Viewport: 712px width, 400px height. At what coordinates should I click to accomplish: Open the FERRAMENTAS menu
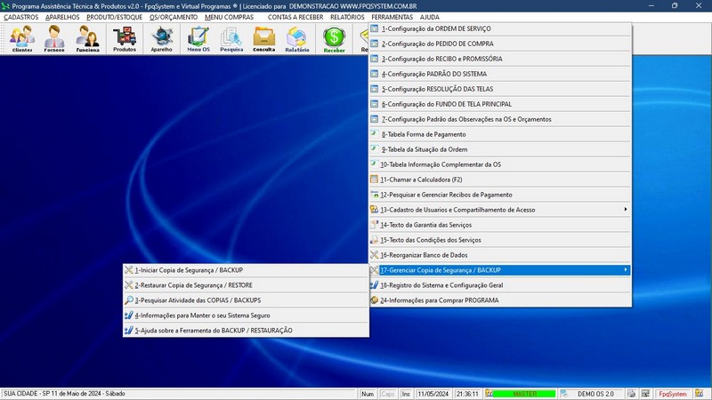[392, 17]
